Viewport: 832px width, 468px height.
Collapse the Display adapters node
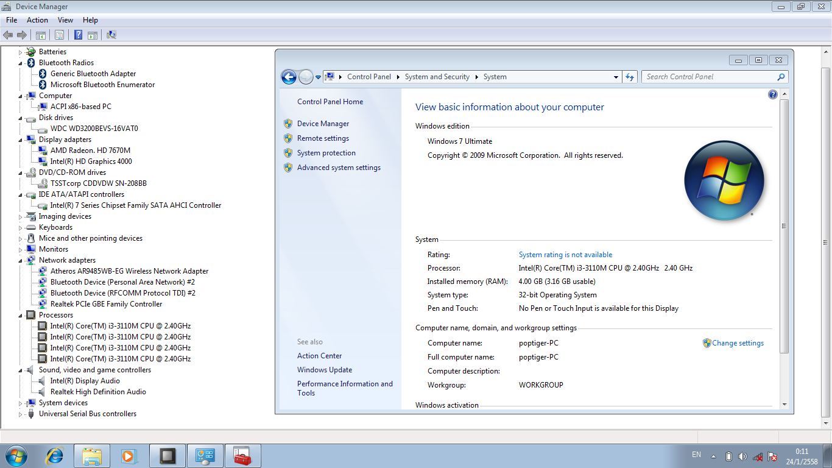(20, 140)
